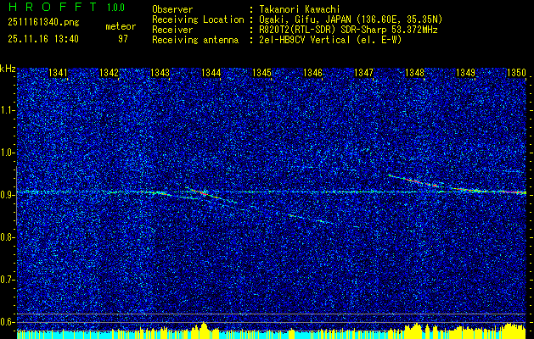Click the meteor count 97

pos(123,39)
